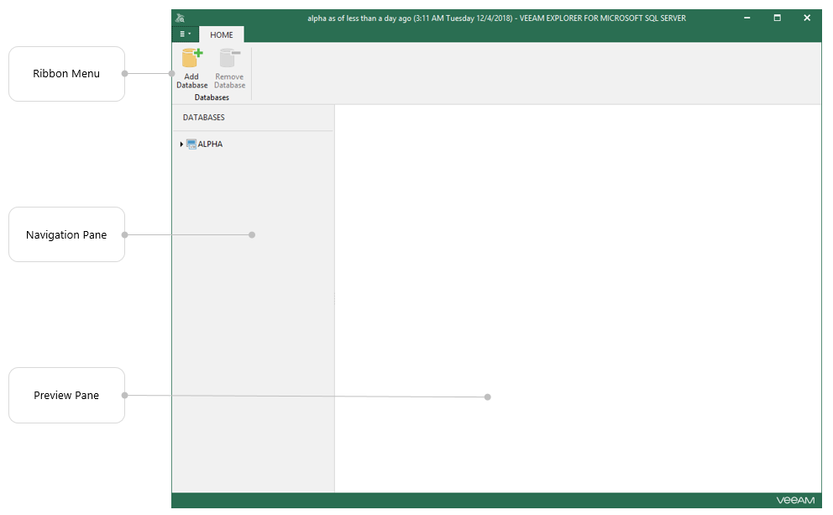
Task: Open the application main menu dropdown
Action: (x=185, y=34)
